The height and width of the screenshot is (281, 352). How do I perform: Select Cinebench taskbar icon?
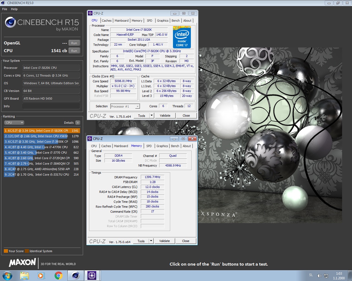[x=76, y=276]
